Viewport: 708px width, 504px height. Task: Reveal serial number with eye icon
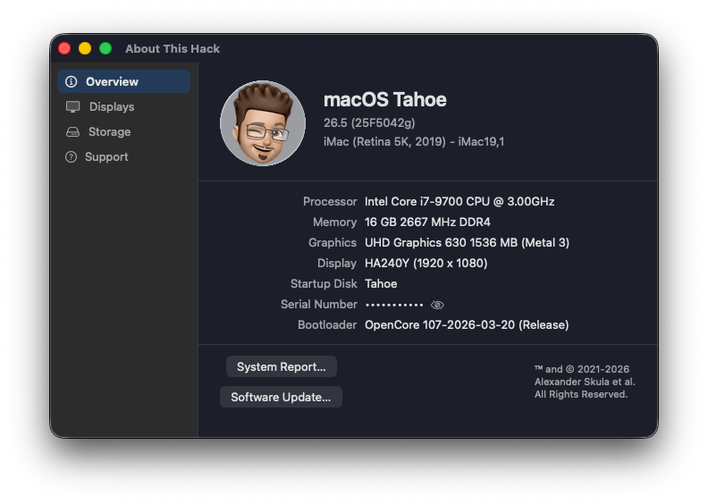437,305
